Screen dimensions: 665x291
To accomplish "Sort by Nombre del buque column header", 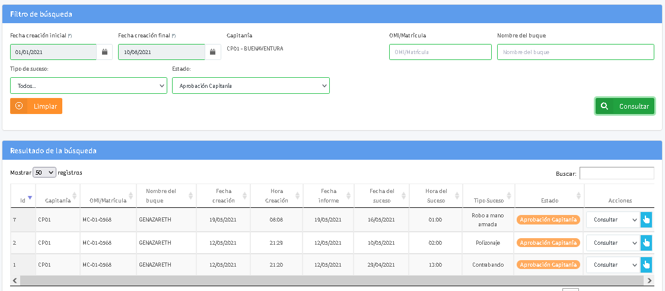I will point(163,195).
